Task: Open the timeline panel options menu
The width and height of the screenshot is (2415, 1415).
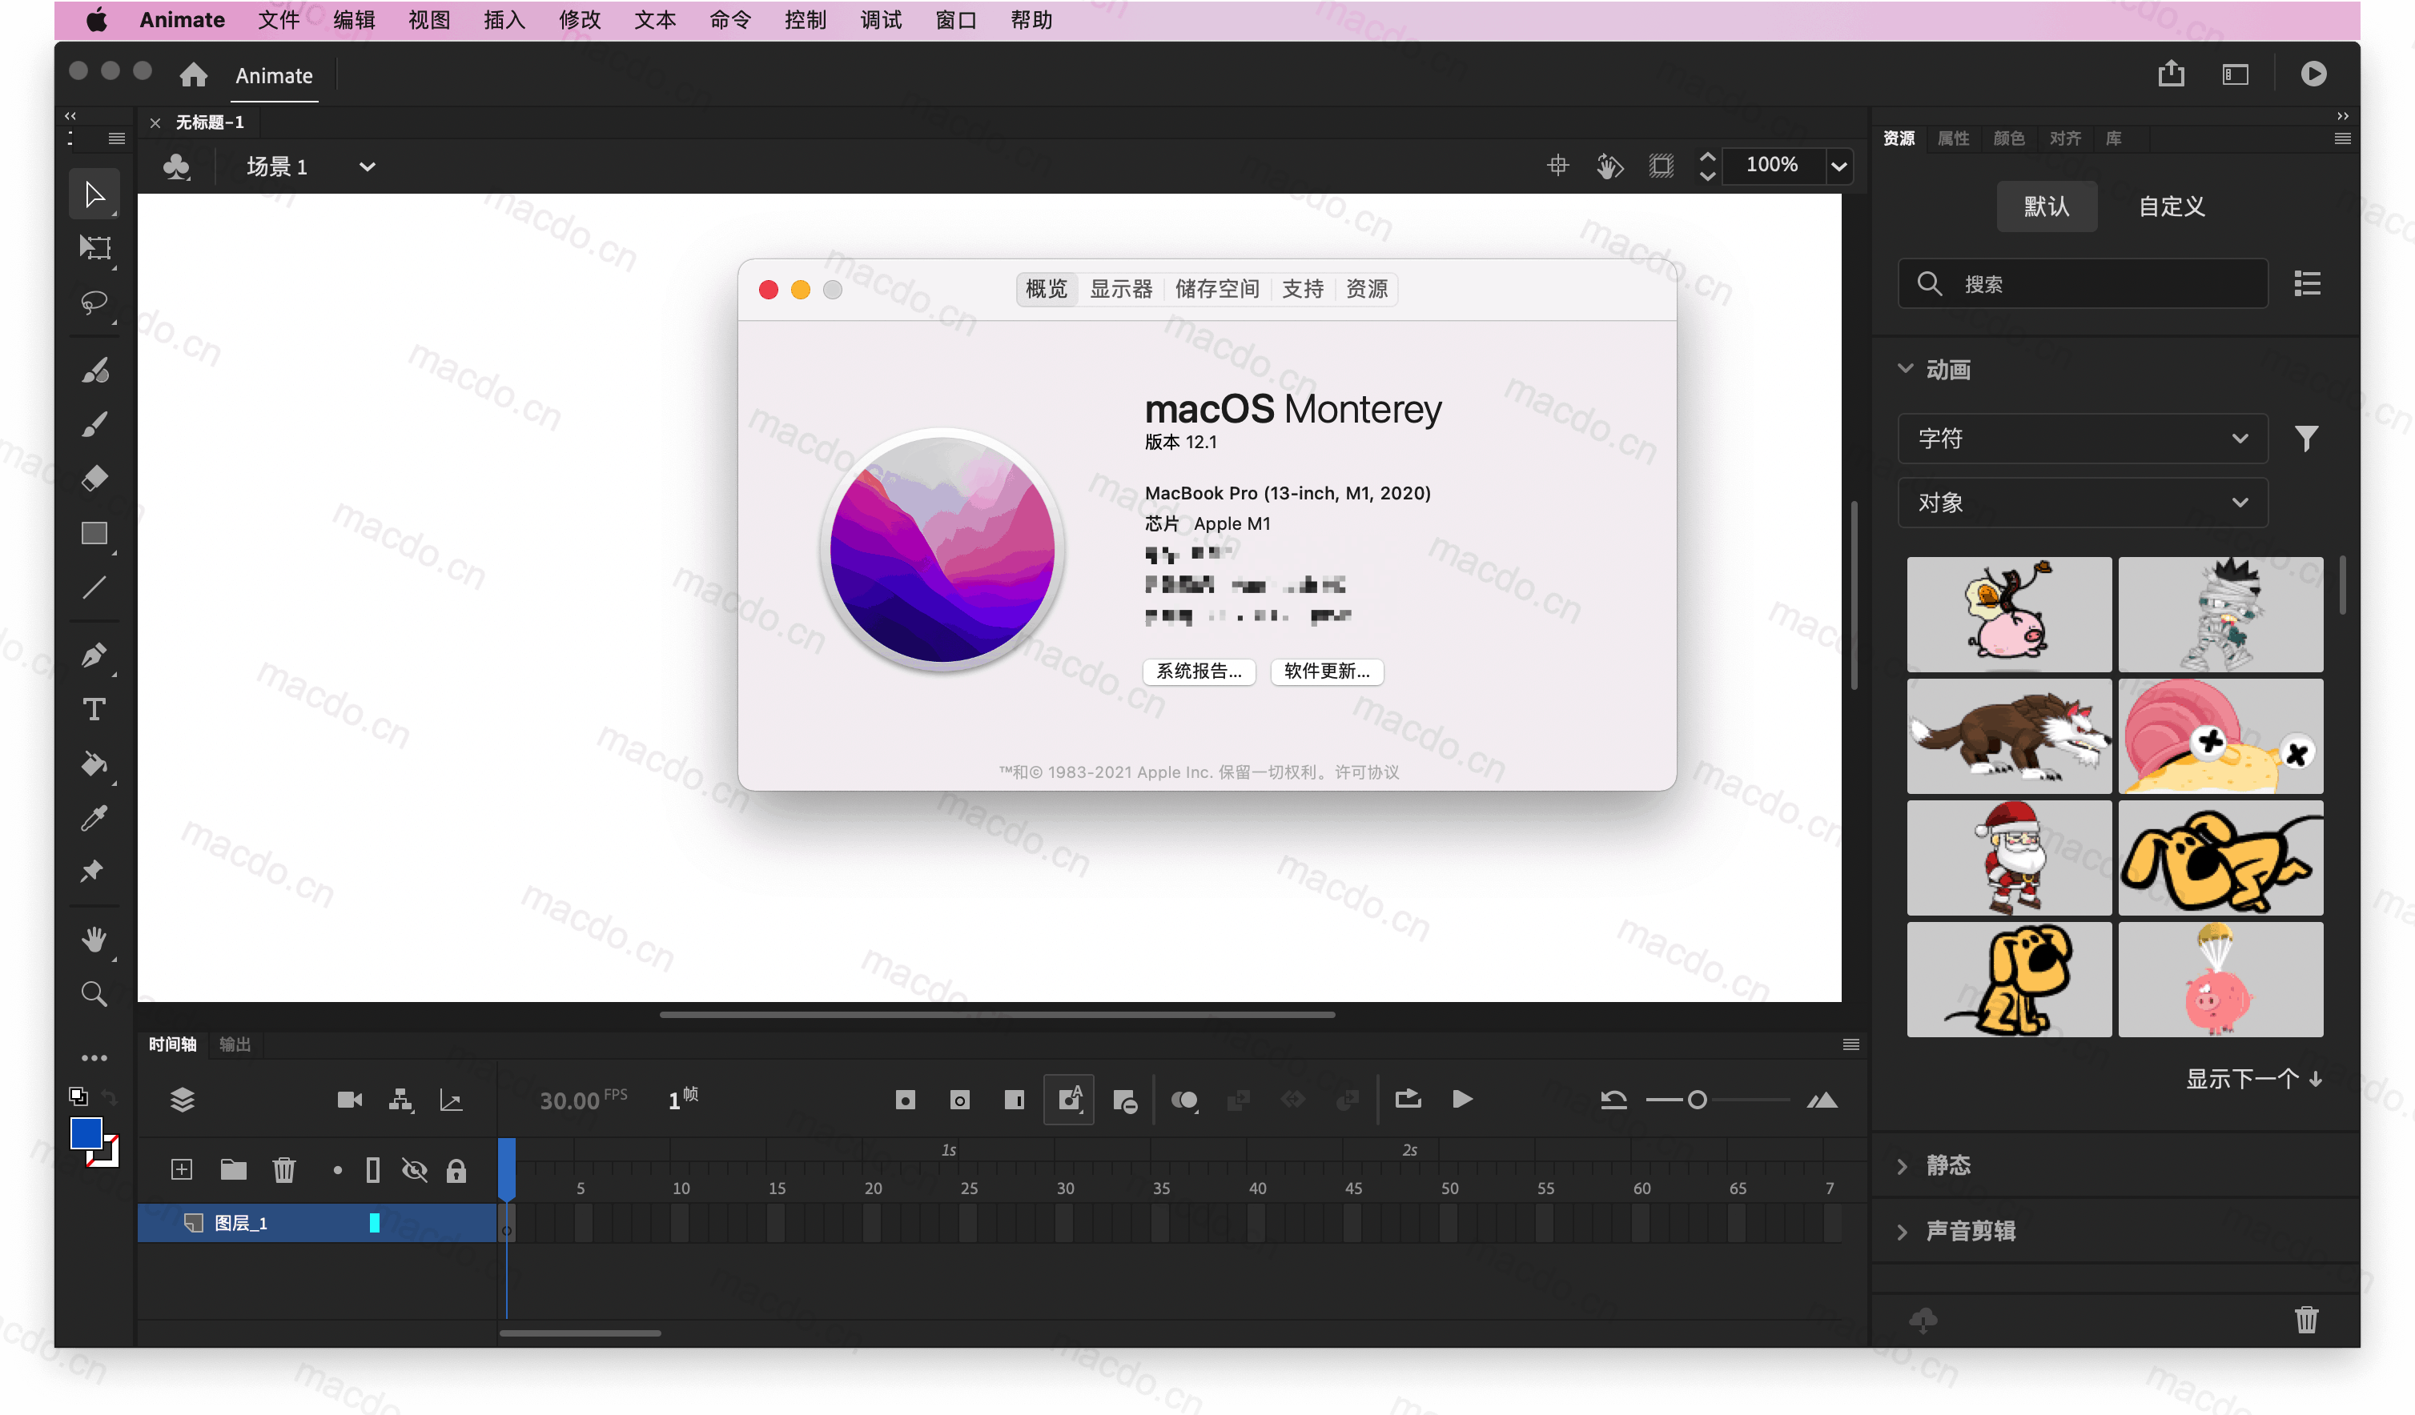Action: point(1850,1044)
